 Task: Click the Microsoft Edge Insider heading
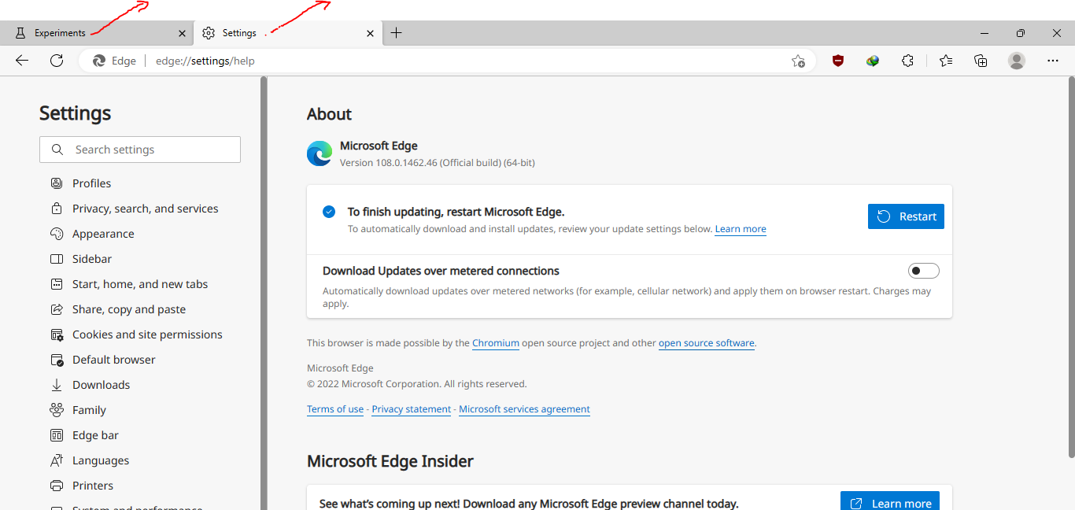click(x=390, y=461)
